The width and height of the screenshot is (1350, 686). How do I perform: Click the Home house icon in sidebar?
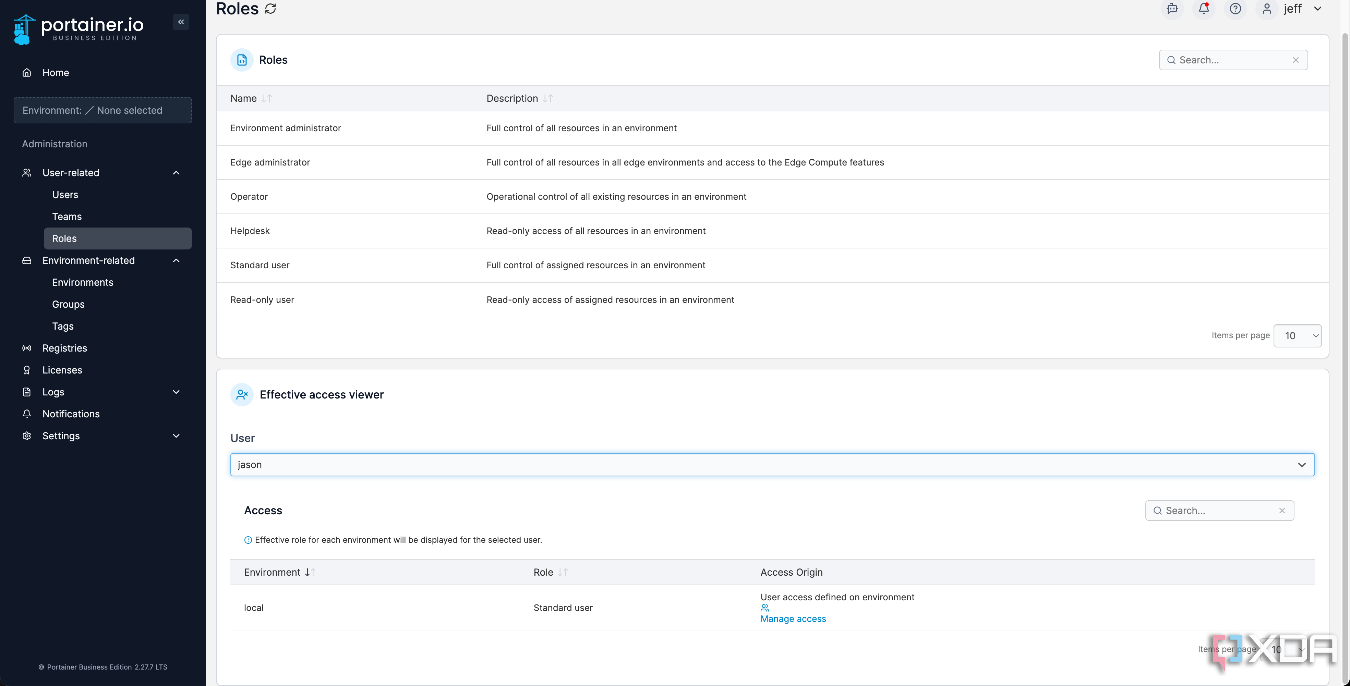(x=27, y=73)
